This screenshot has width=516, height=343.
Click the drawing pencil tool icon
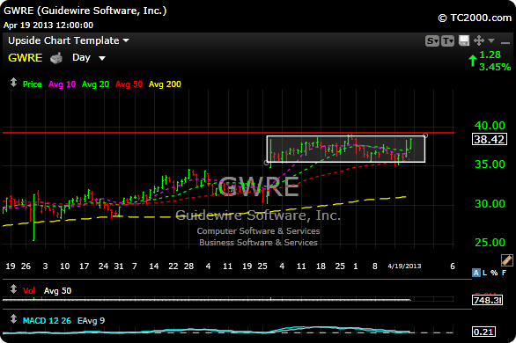pyautogui.click(x=507, y=259)
